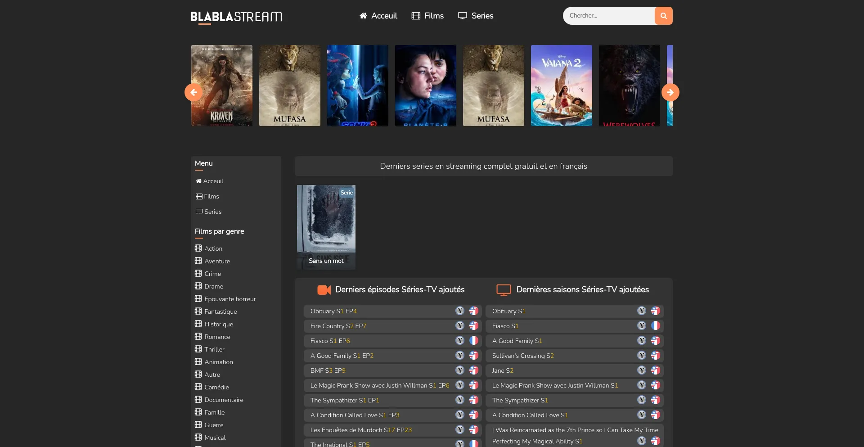Click the flag icon next to Jane S2
This screenshot has height=447, width=864.
[x=655, y=370]
